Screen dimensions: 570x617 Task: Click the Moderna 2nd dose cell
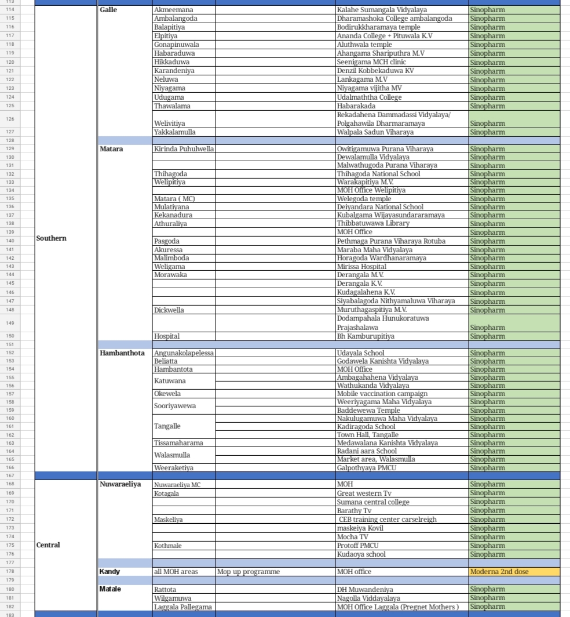click(x=514, y=571)
